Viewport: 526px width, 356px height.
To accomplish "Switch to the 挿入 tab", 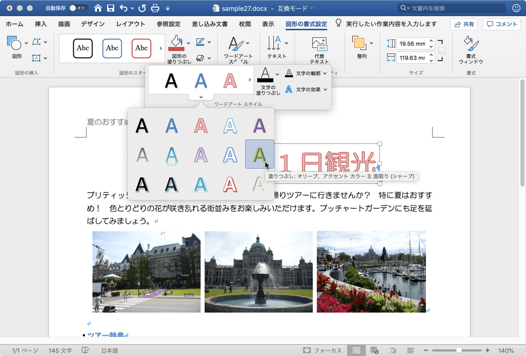I will (x=41, y=24).
